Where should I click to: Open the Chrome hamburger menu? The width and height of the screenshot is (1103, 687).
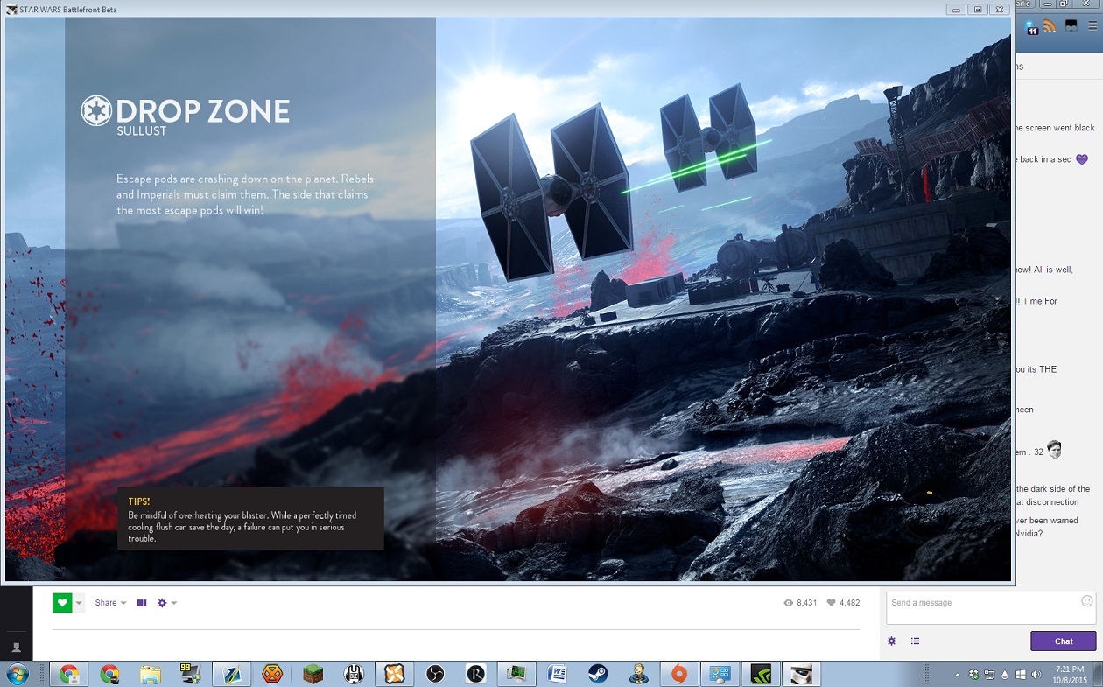tap(1092, 26)
